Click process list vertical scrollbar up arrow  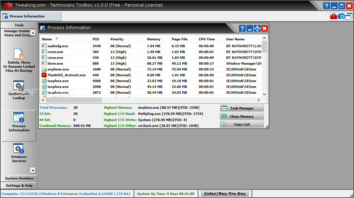(x=264, y=38)
